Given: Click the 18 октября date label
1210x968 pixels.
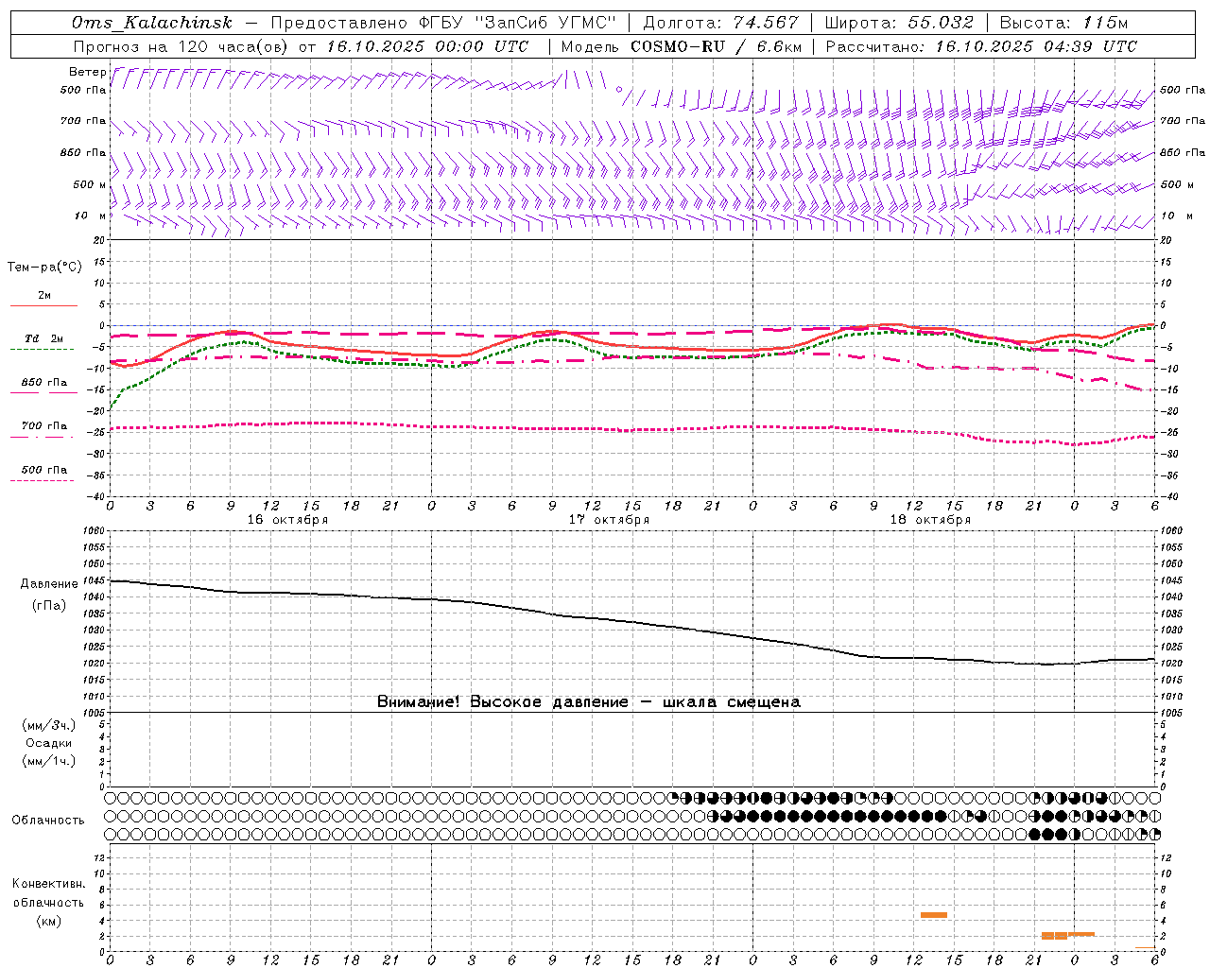Looking at the screenshot, I should click(x=930, y=520).
